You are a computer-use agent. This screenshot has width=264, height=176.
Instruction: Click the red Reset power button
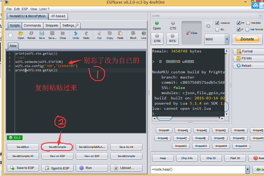(256, 158)
